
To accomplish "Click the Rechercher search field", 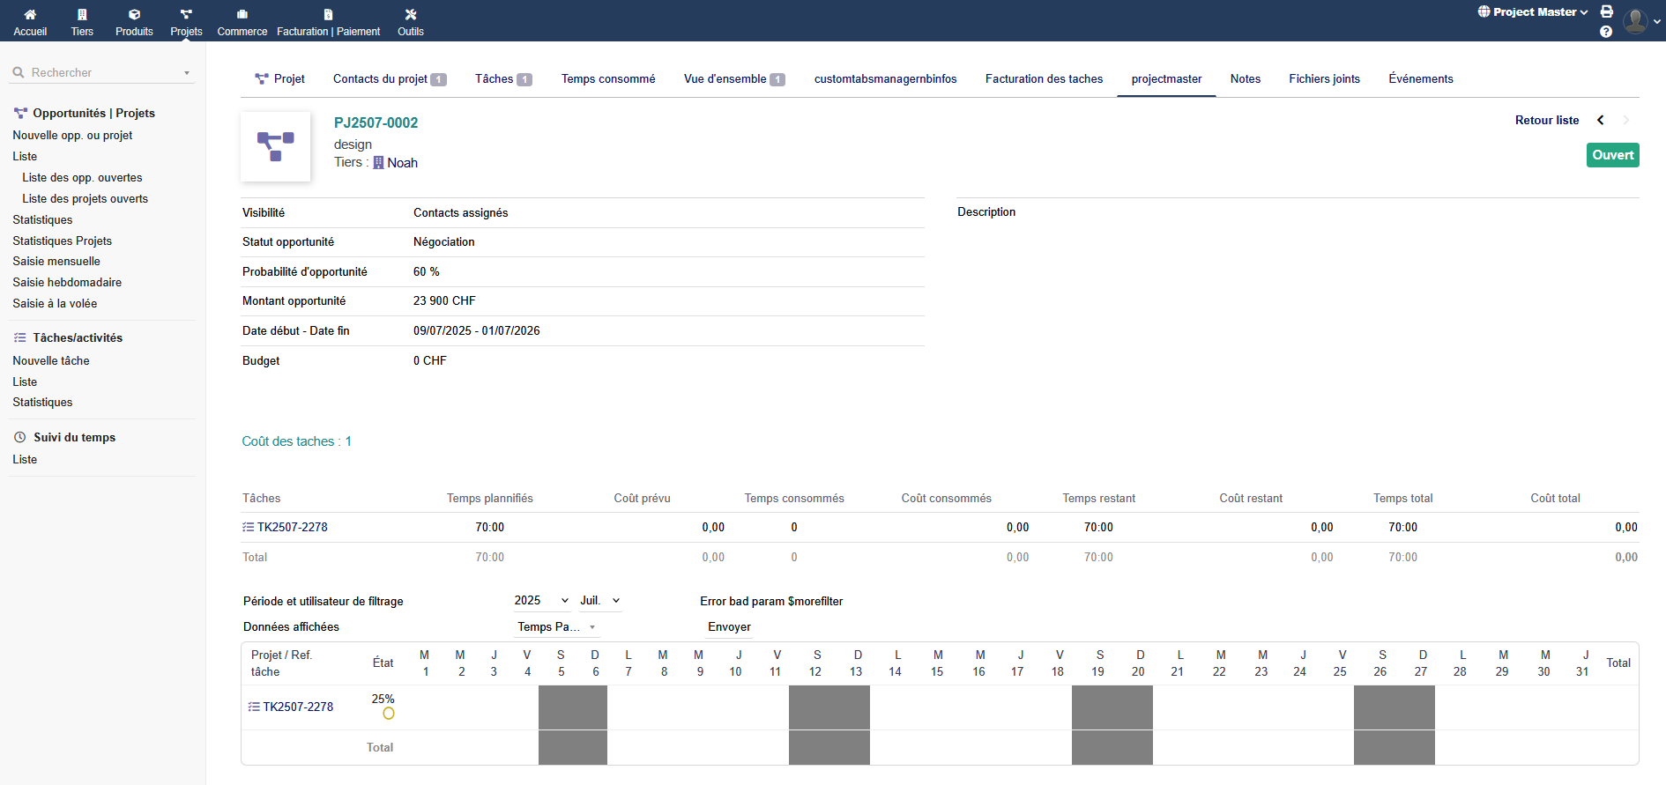I will coord(101,73).
